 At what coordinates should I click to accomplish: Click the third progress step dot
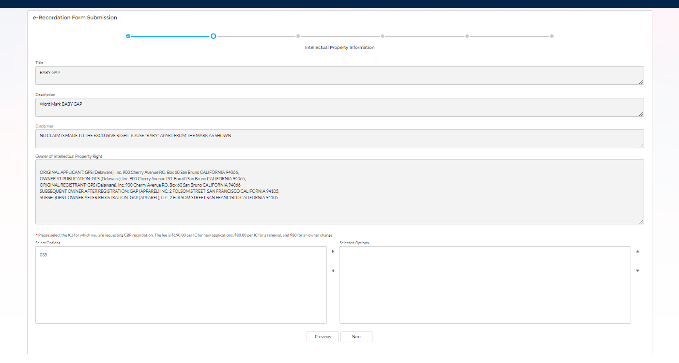[x=298, y=36]
